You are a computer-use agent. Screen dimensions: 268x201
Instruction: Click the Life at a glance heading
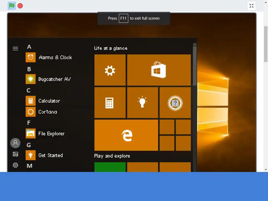[x=111, y=48]
